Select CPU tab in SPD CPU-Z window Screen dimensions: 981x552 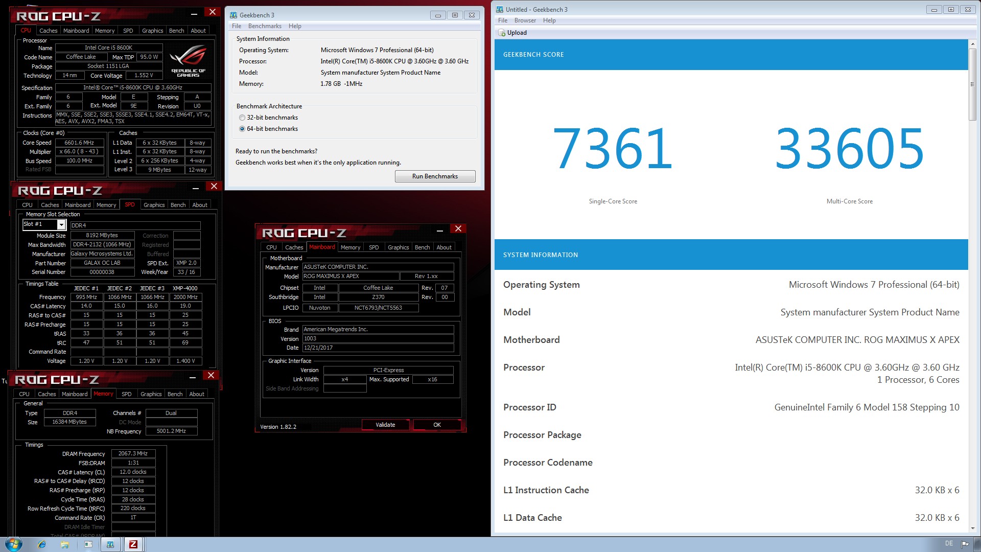coord(28,205)
